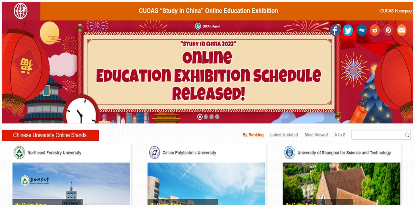
Task: Share via email icon
Action: pyautogui.click(x=402, y=30)
